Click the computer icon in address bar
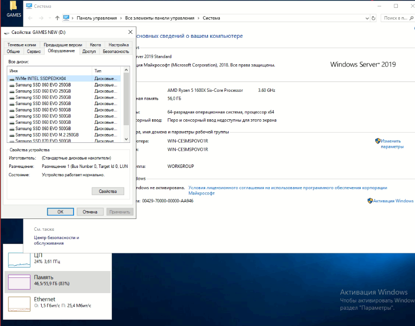415x326 pixels. tap(66, 18)
